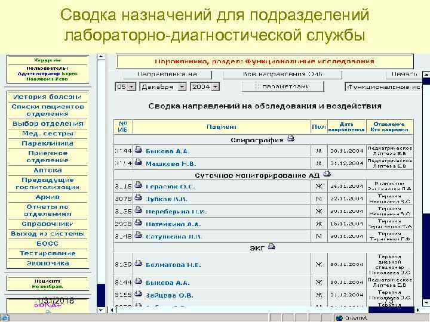The width and height of the screenshot is (430, 322).
Task: Open Аптека sidebar item
Action: coord(47,171)
